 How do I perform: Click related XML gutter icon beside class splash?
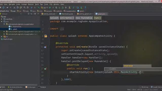(x=46, y=36)
